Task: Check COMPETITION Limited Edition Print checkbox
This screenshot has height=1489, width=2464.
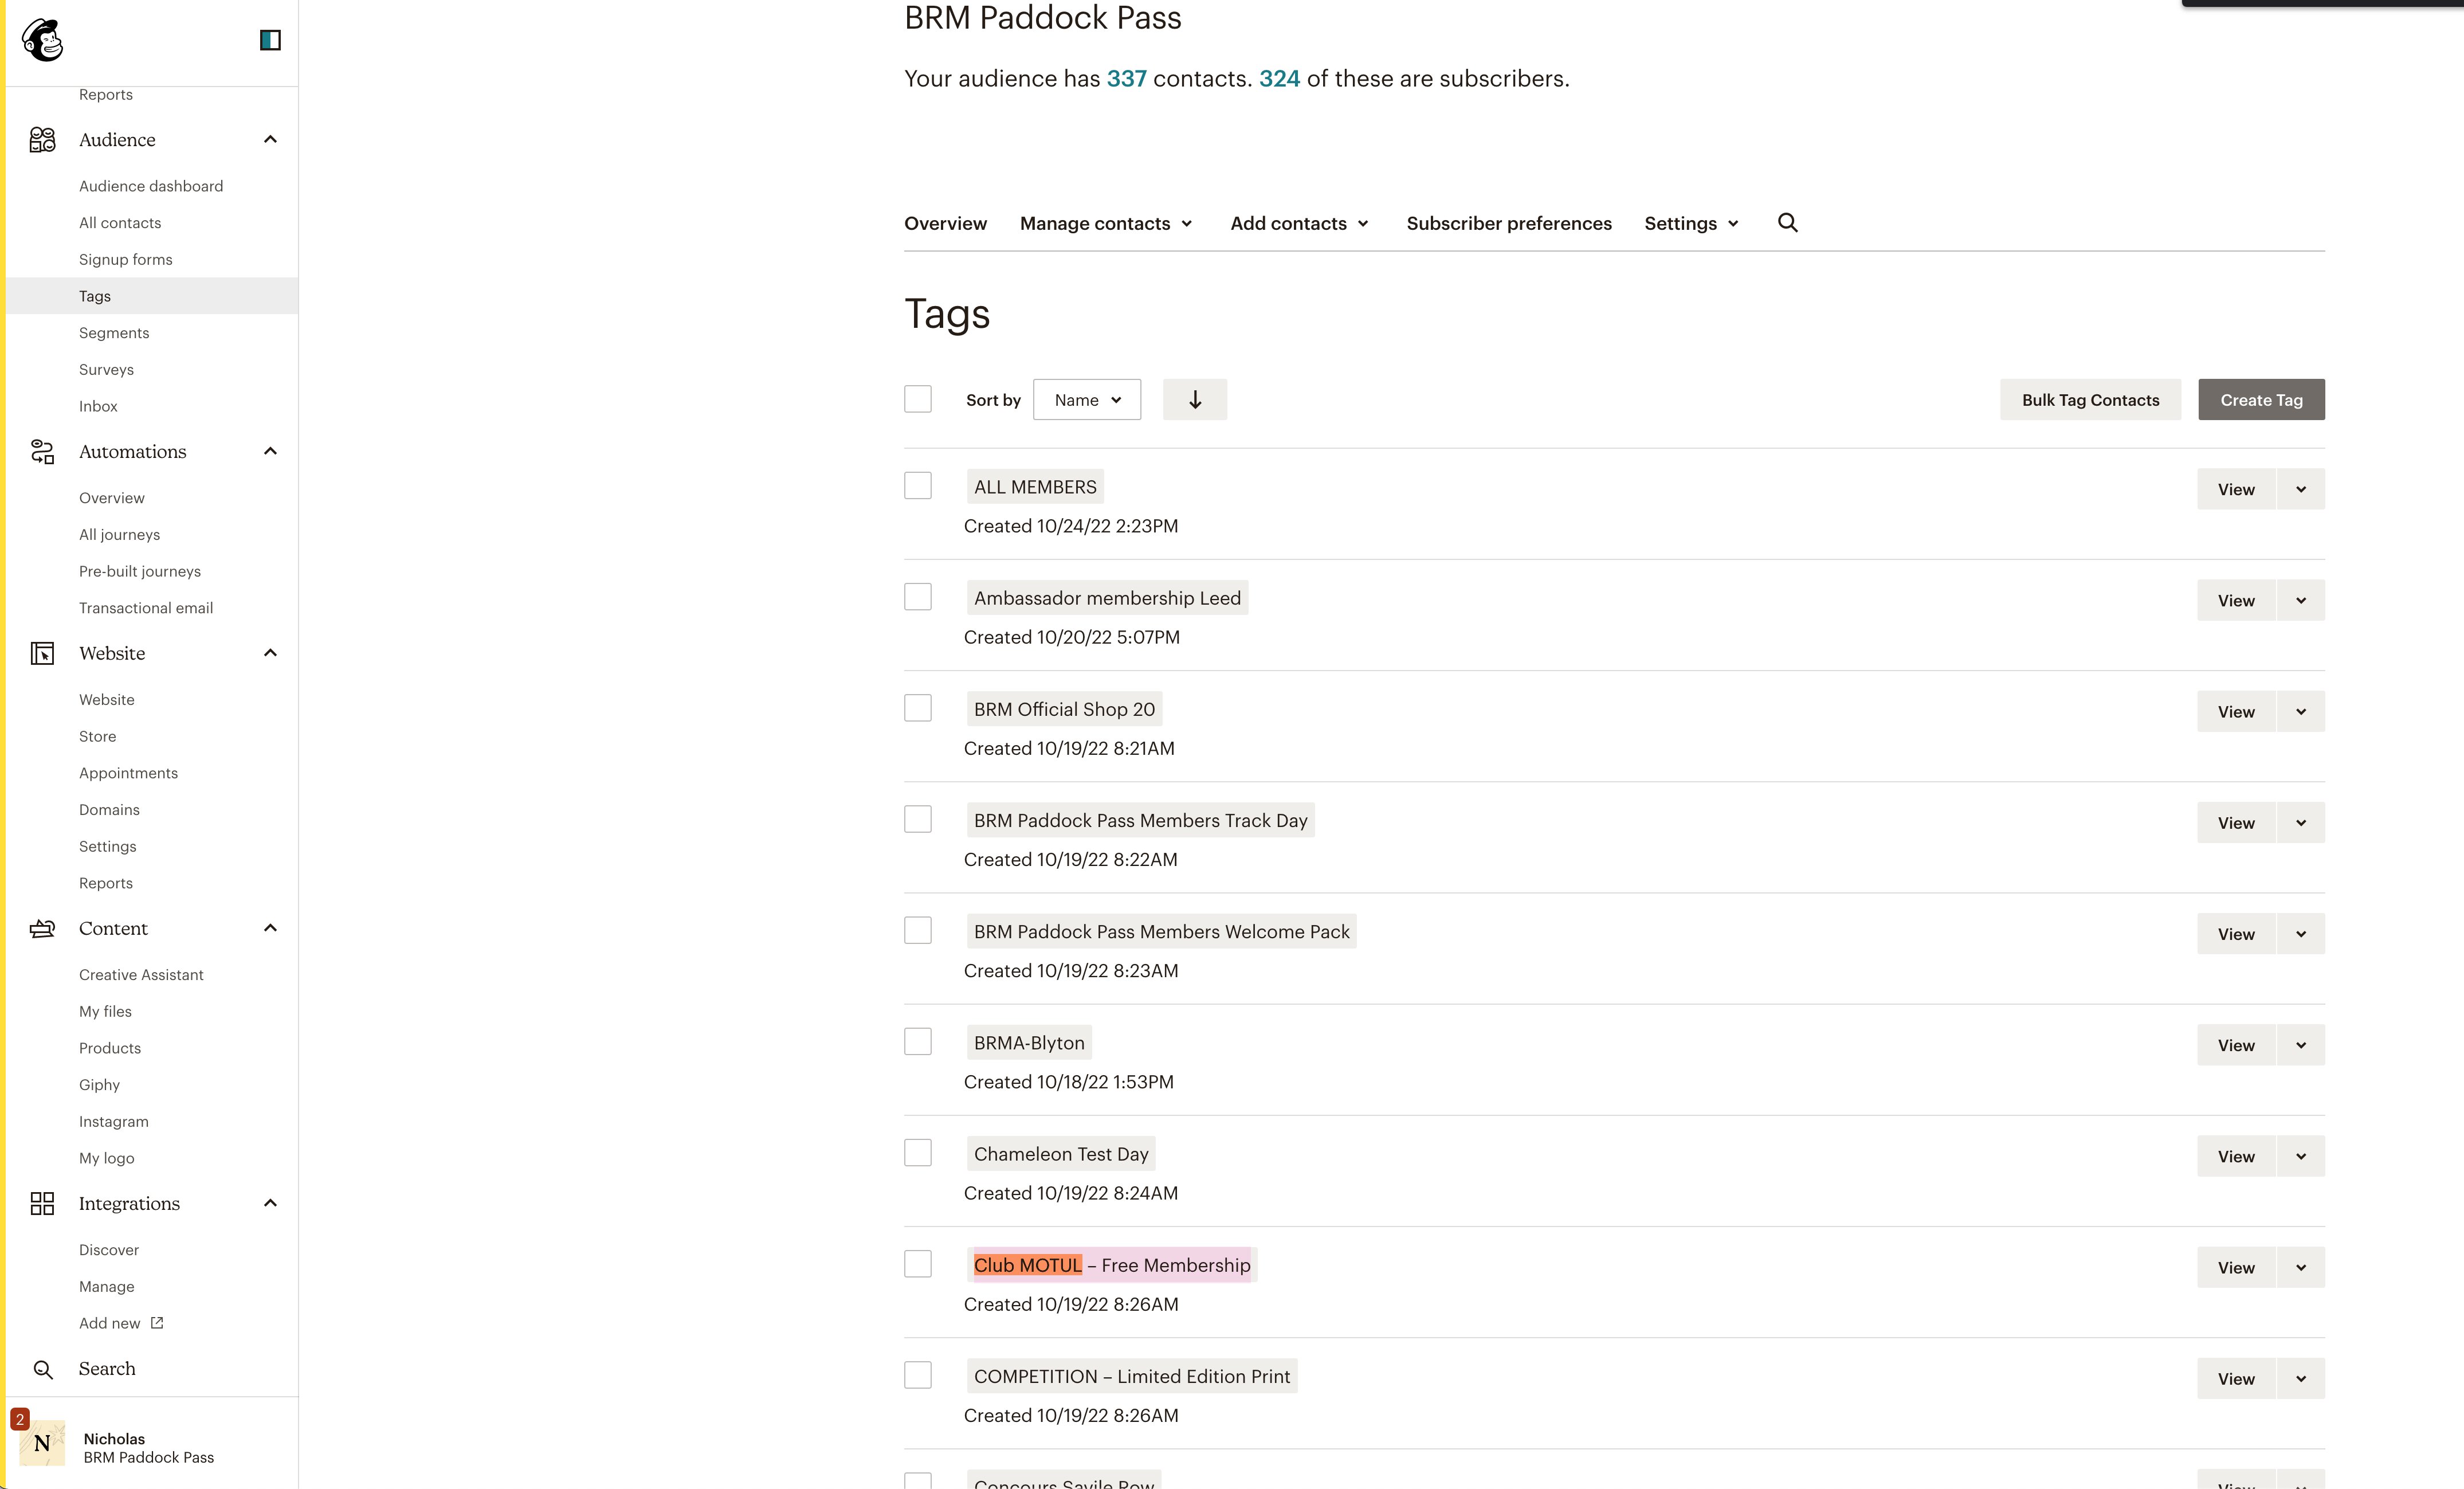Action: tap(918, 1375)
